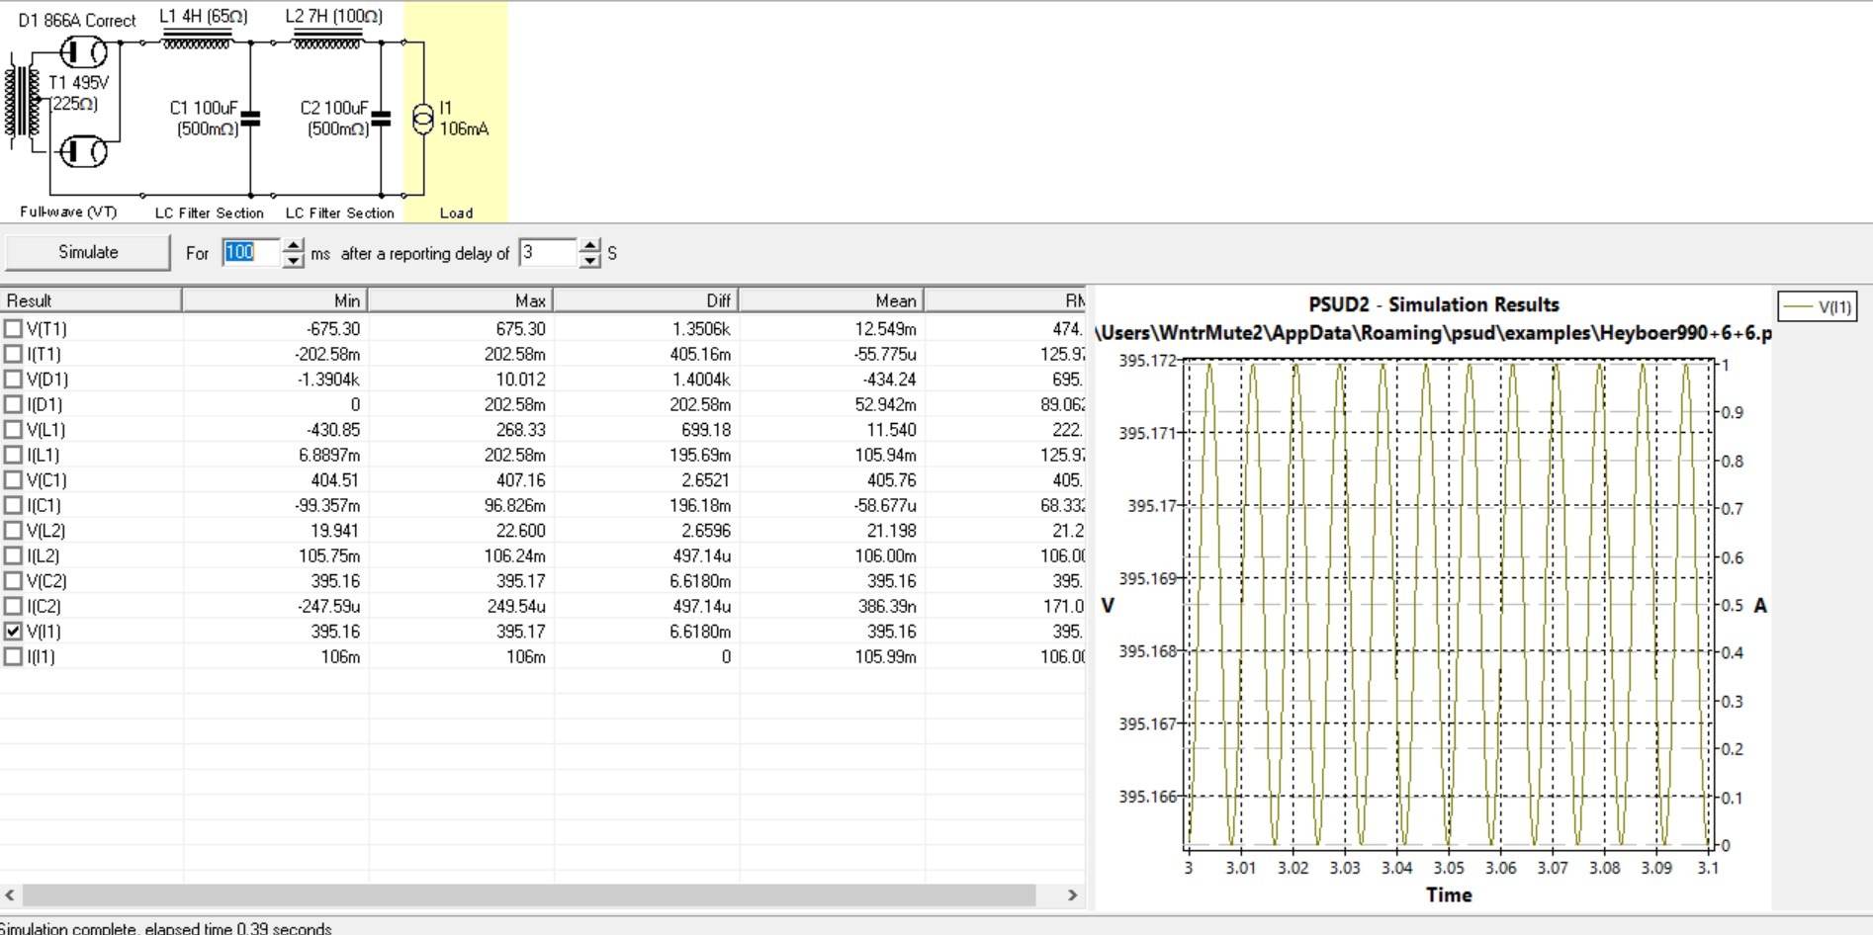Increase the reporting delay value
The height and width of the screenshot is (935, 1873).
tap(589, 245)
